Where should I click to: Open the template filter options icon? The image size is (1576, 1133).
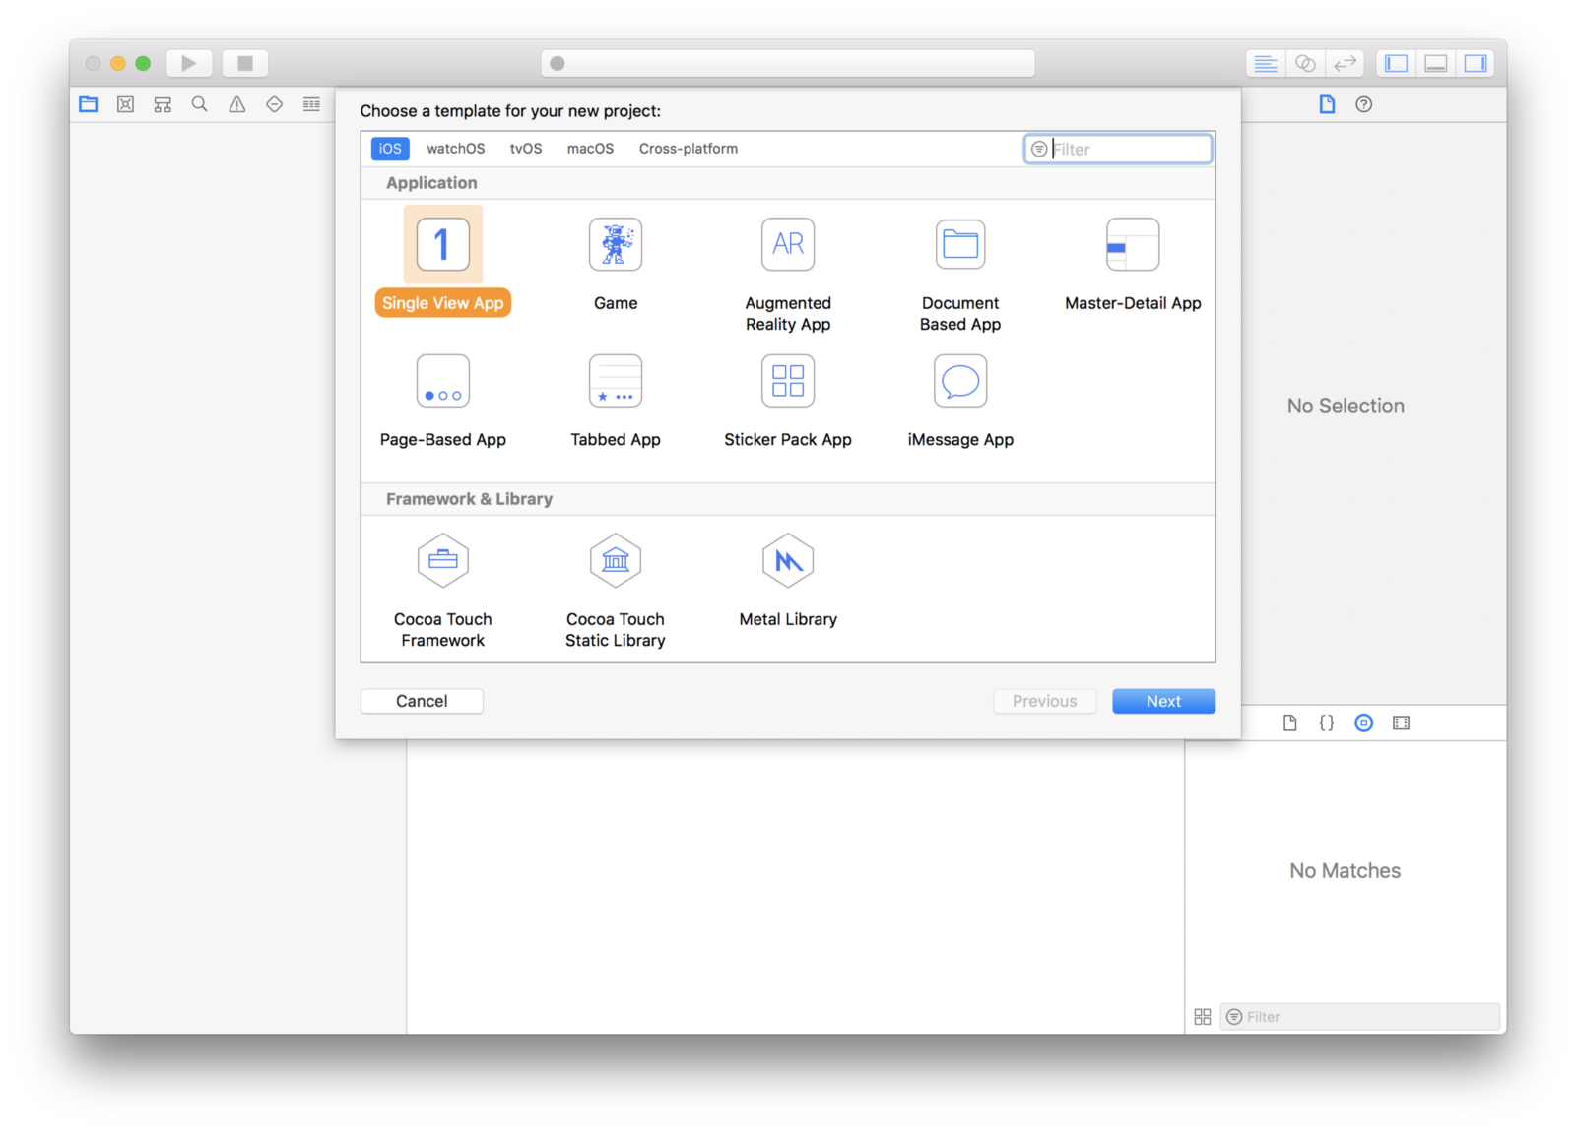pos(1039,149)
